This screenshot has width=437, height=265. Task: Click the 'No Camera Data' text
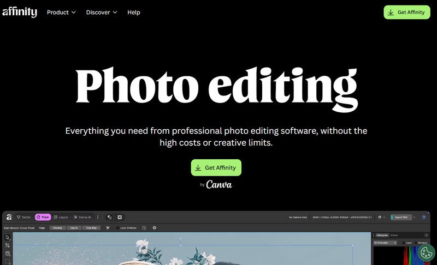pyautogui.click(x=298, y=218)
